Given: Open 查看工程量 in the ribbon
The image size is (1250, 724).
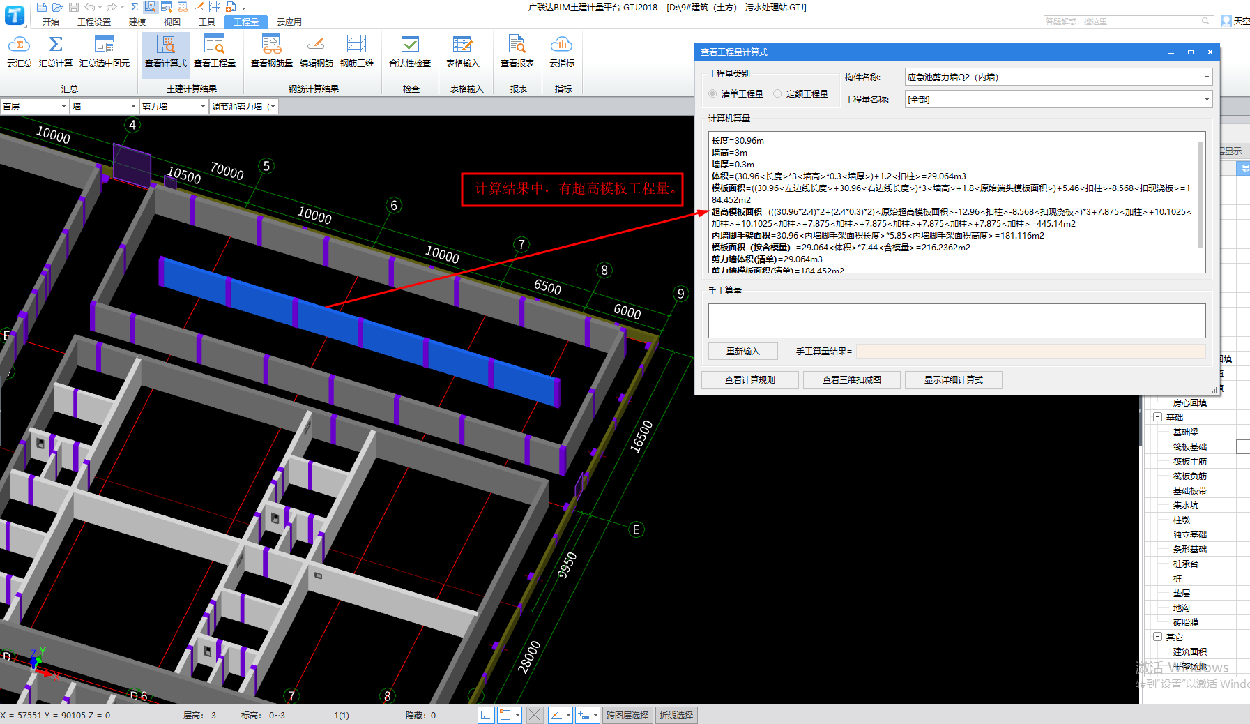Looking at the screenshot, I should click(215, 52).
